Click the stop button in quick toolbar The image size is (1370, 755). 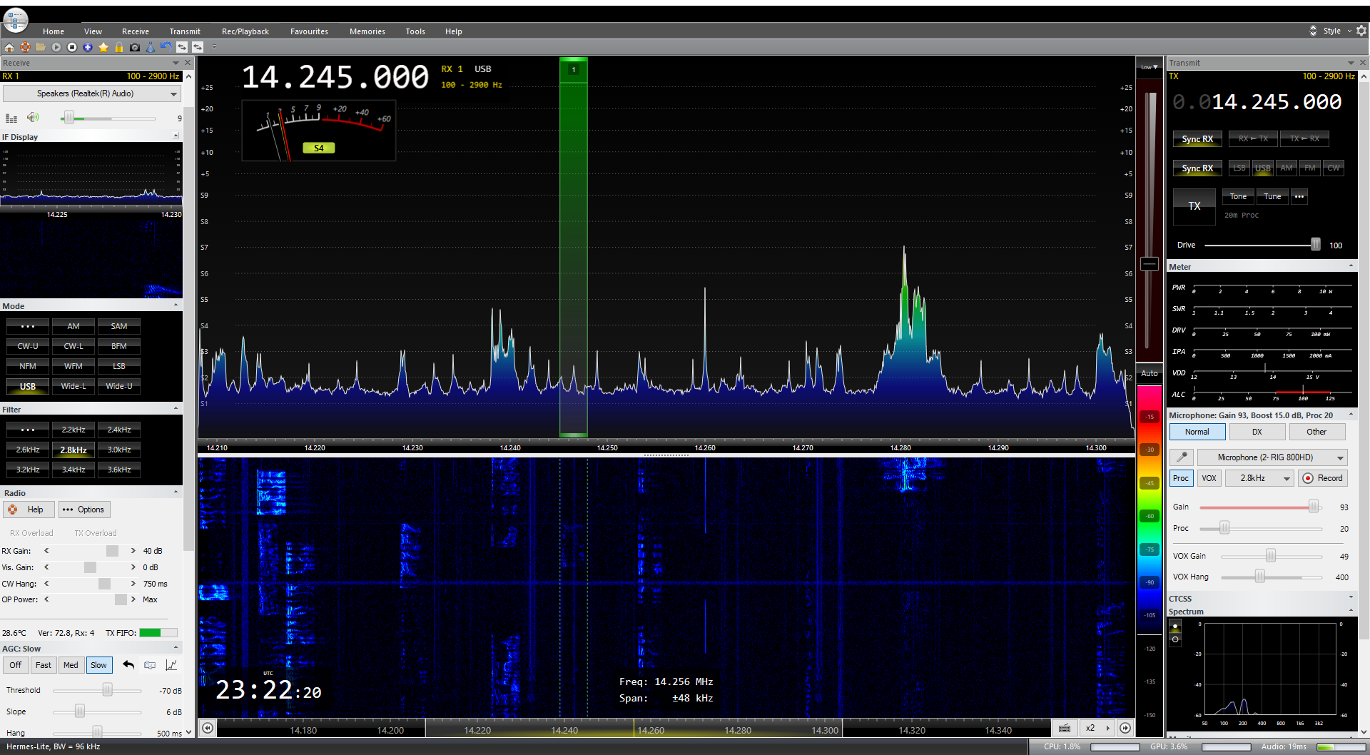[72, 47]
